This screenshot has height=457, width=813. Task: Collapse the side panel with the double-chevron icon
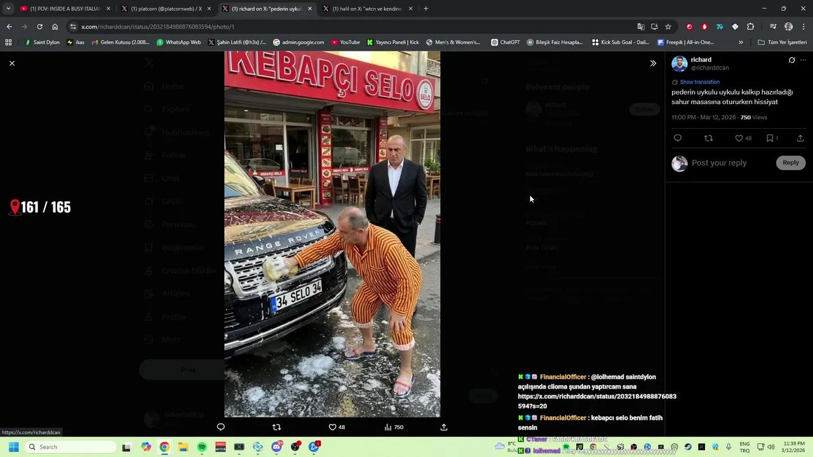pos(653,63)
